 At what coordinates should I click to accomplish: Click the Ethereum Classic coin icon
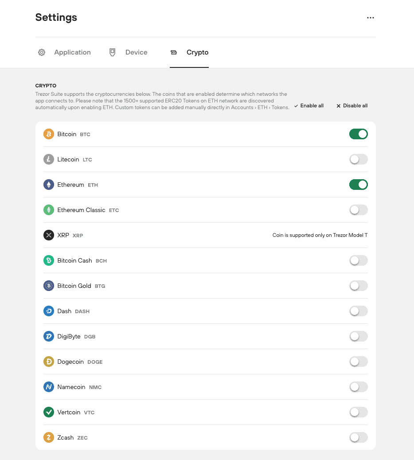point(49,210)
